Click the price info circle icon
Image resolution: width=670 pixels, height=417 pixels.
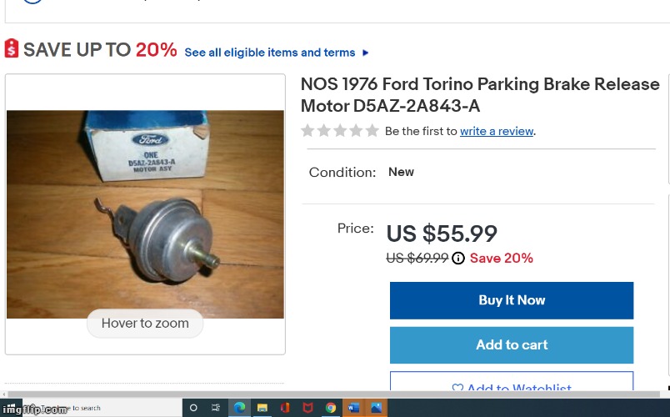pos(458,259)
